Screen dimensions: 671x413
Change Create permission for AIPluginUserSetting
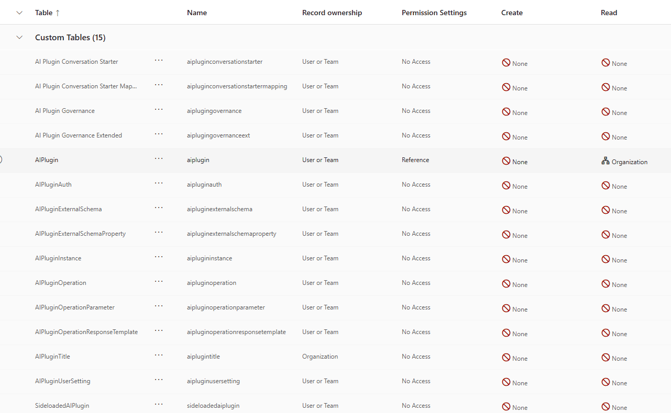514,383
